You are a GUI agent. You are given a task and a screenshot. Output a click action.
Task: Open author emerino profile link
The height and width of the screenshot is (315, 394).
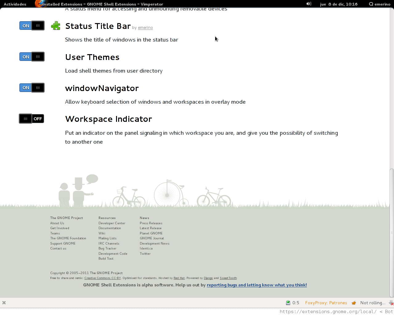[145, 28]
